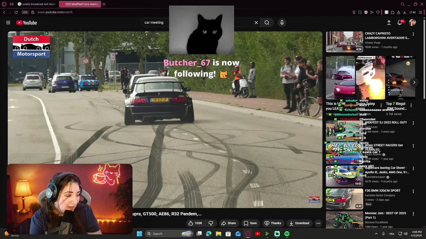Open more actions ellipsis under video

pos(318,223)
